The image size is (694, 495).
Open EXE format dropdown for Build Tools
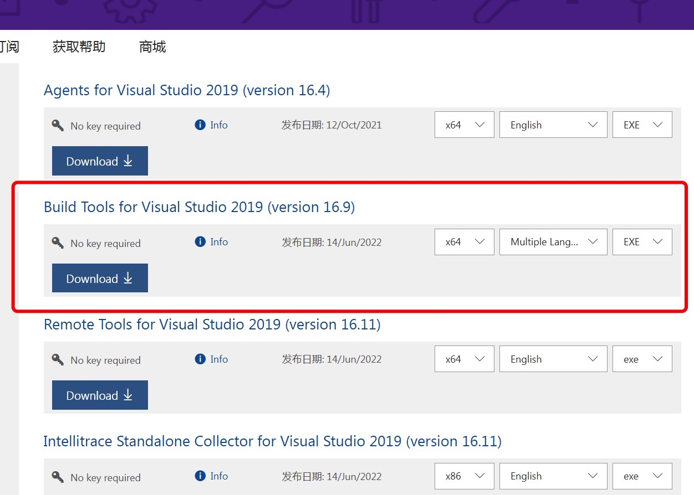click(x=642, y=242)
